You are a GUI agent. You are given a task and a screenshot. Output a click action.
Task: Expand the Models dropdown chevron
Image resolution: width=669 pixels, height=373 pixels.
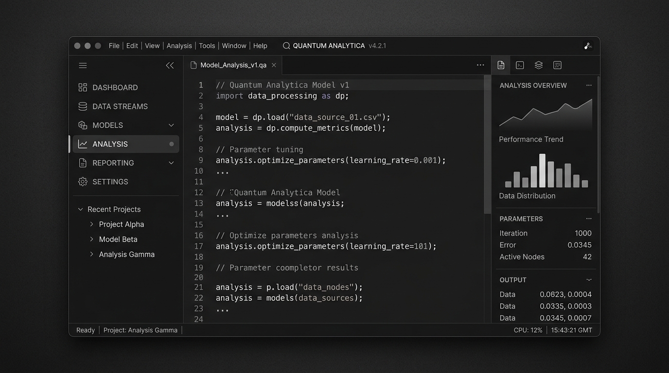click(171, 125)
